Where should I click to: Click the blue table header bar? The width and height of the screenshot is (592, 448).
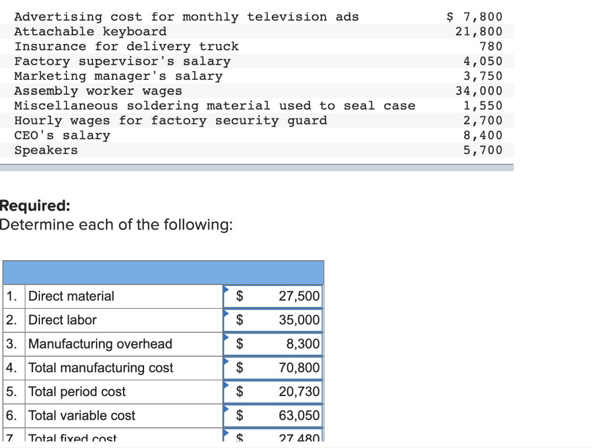(163, 272)
